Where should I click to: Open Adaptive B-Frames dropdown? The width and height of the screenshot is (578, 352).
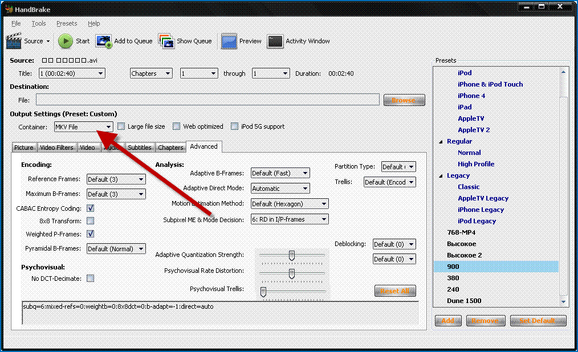click(280, 173)
